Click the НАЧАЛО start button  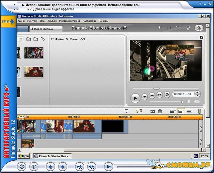tap(8, 21)
